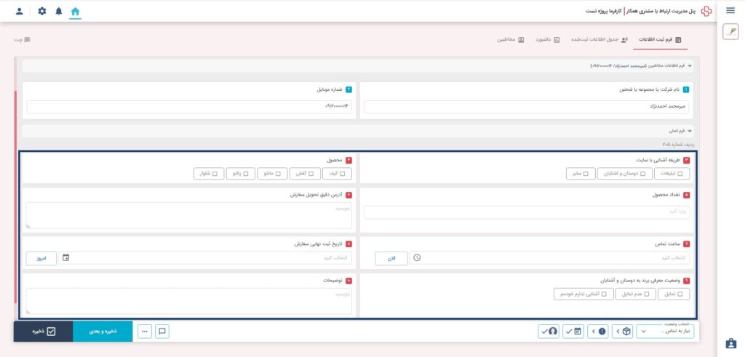Screen dimensions: 745x357
Task: Collapse the فرم اصلی section
Action: [x=690, y=131]
